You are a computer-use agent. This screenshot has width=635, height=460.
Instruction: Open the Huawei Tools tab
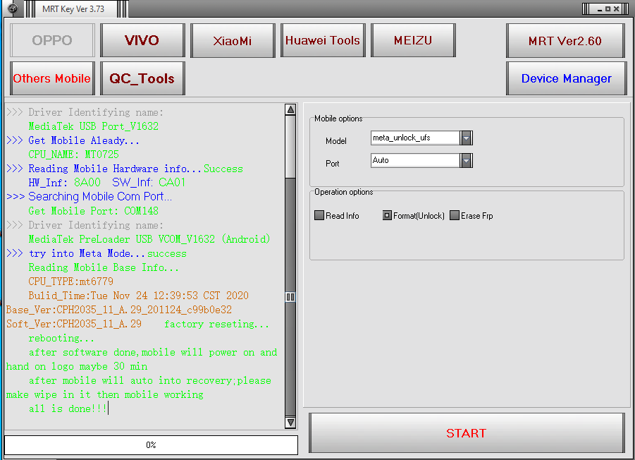[323, 40]
